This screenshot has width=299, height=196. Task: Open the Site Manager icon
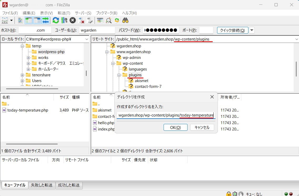click(x=5, y=20)
